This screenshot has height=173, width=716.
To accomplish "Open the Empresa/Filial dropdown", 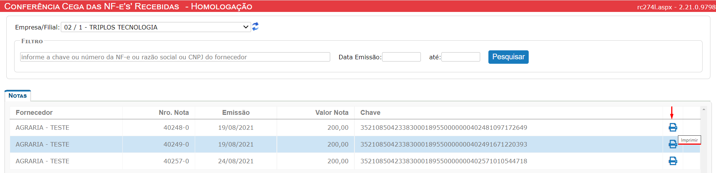I will tap(156, 27).
